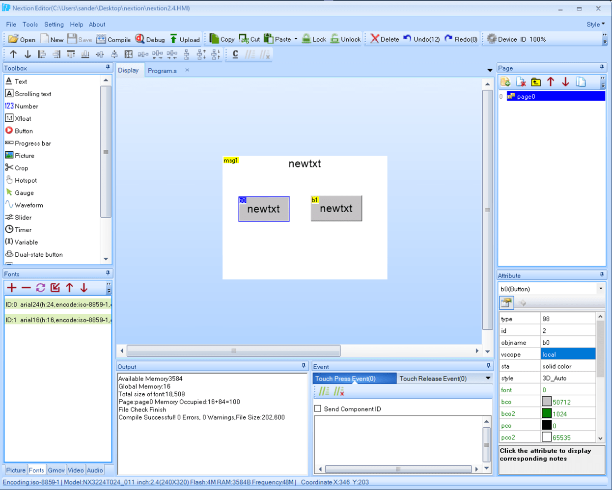The image size is (612, 490).
Task: Pin the Toolbox panel
Action: [108, 68]
